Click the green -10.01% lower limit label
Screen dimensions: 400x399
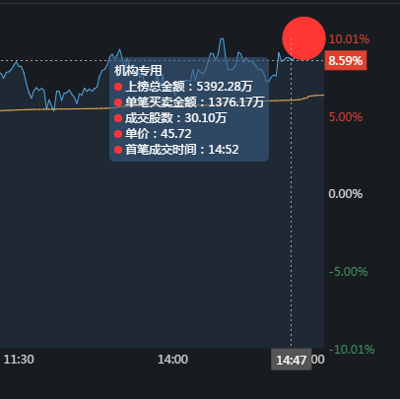tap(352, 350)
